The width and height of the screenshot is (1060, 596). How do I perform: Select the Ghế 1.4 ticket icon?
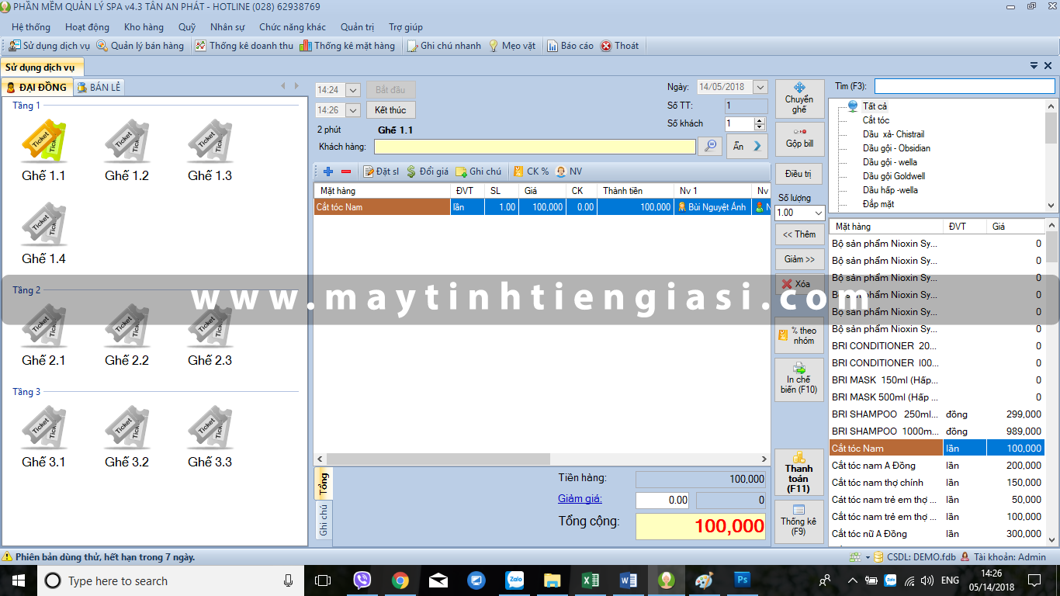click(43, 225)
